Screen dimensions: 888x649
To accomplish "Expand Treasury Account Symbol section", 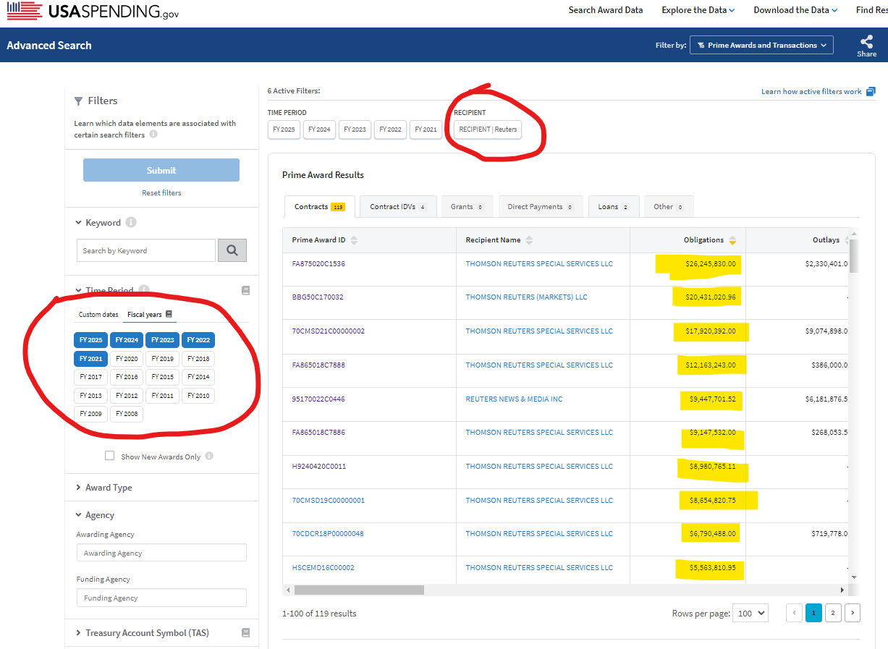I will pos(79,633).
